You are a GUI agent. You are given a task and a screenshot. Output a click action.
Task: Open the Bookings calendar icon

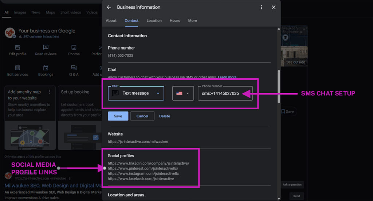46,68
